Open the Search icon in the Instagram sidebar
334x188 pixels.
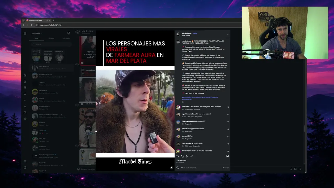coord(25,94)
